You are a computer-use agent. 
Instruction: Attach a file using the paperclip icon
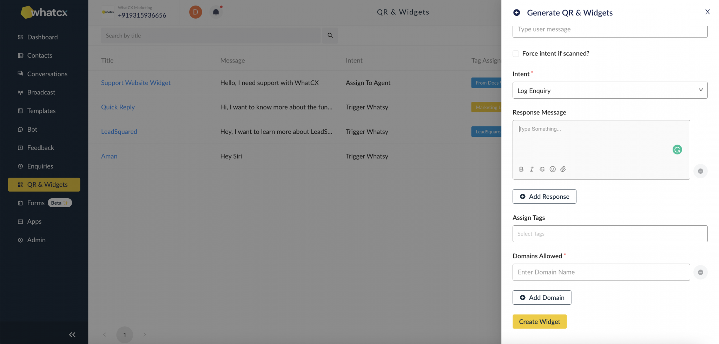click(563, 169)
